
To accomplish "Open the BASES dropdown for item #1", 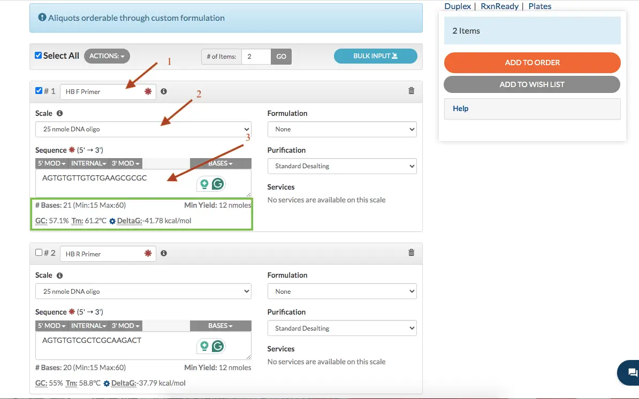I will coord(220,163).
